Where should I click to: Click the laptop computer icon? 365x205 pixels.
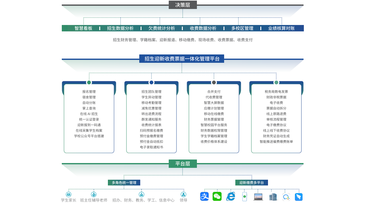(258, 197)
